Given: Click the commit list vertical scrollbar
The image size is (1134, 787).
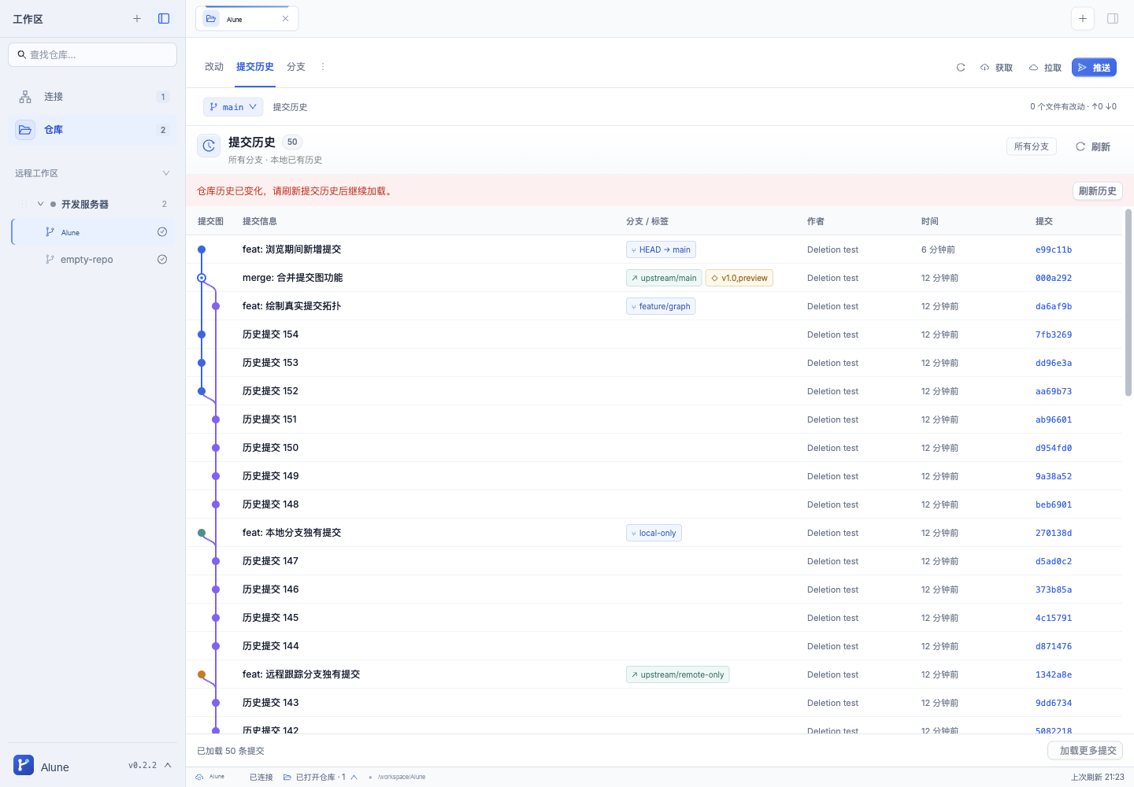Looking at the screenshot, I should pyautogui.click(x=1128, y=302).
